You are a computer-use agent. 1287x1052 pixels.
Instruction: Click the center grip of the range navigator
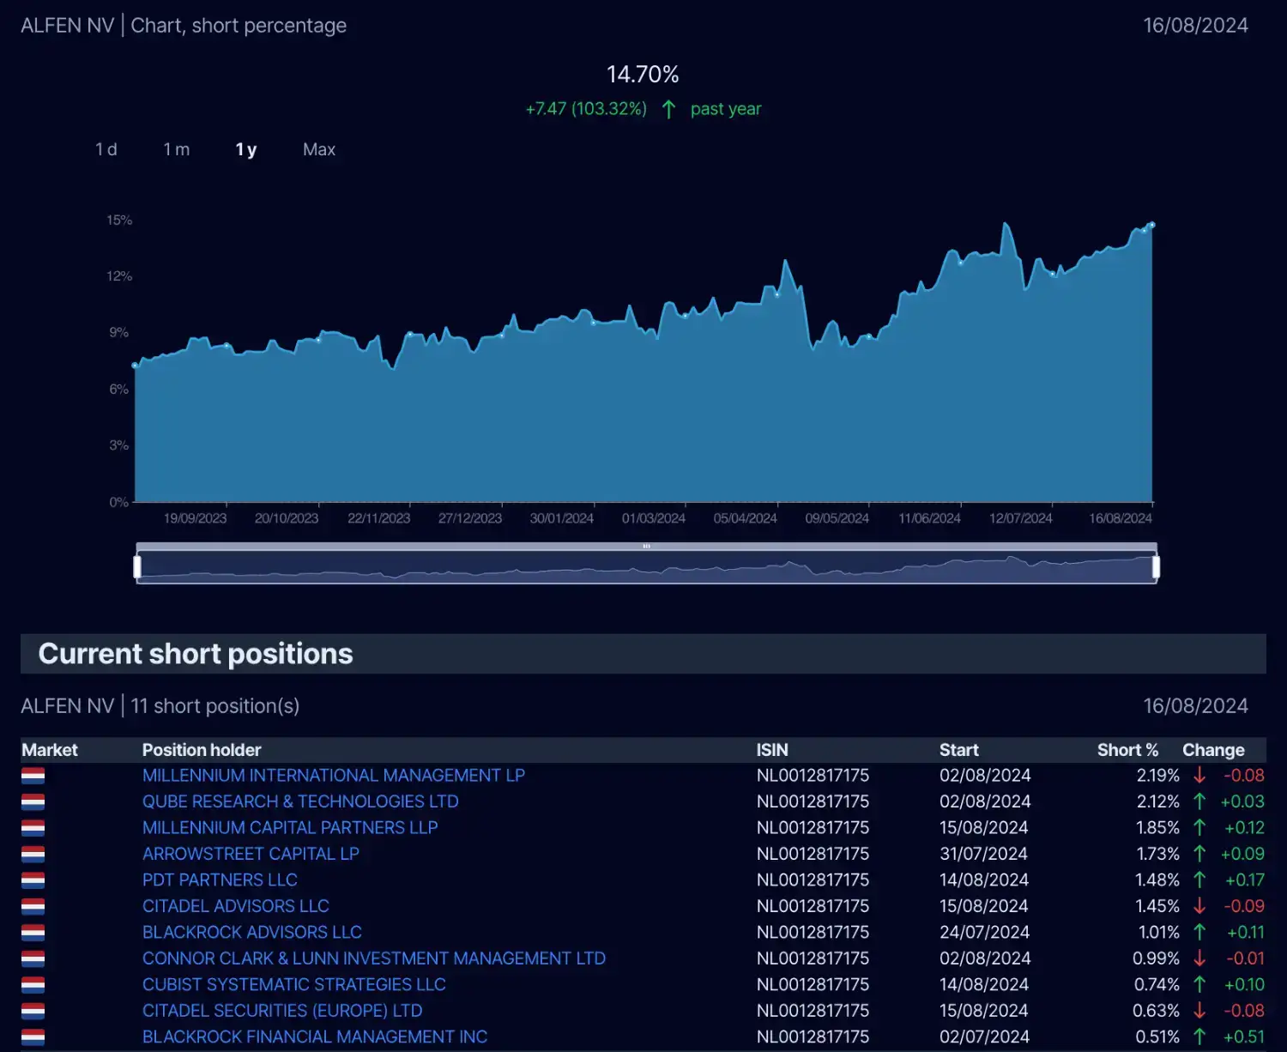pos(646,547)
